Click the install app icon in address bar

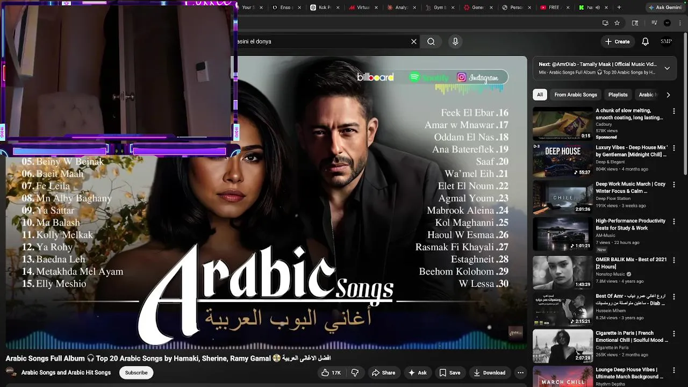605,23
